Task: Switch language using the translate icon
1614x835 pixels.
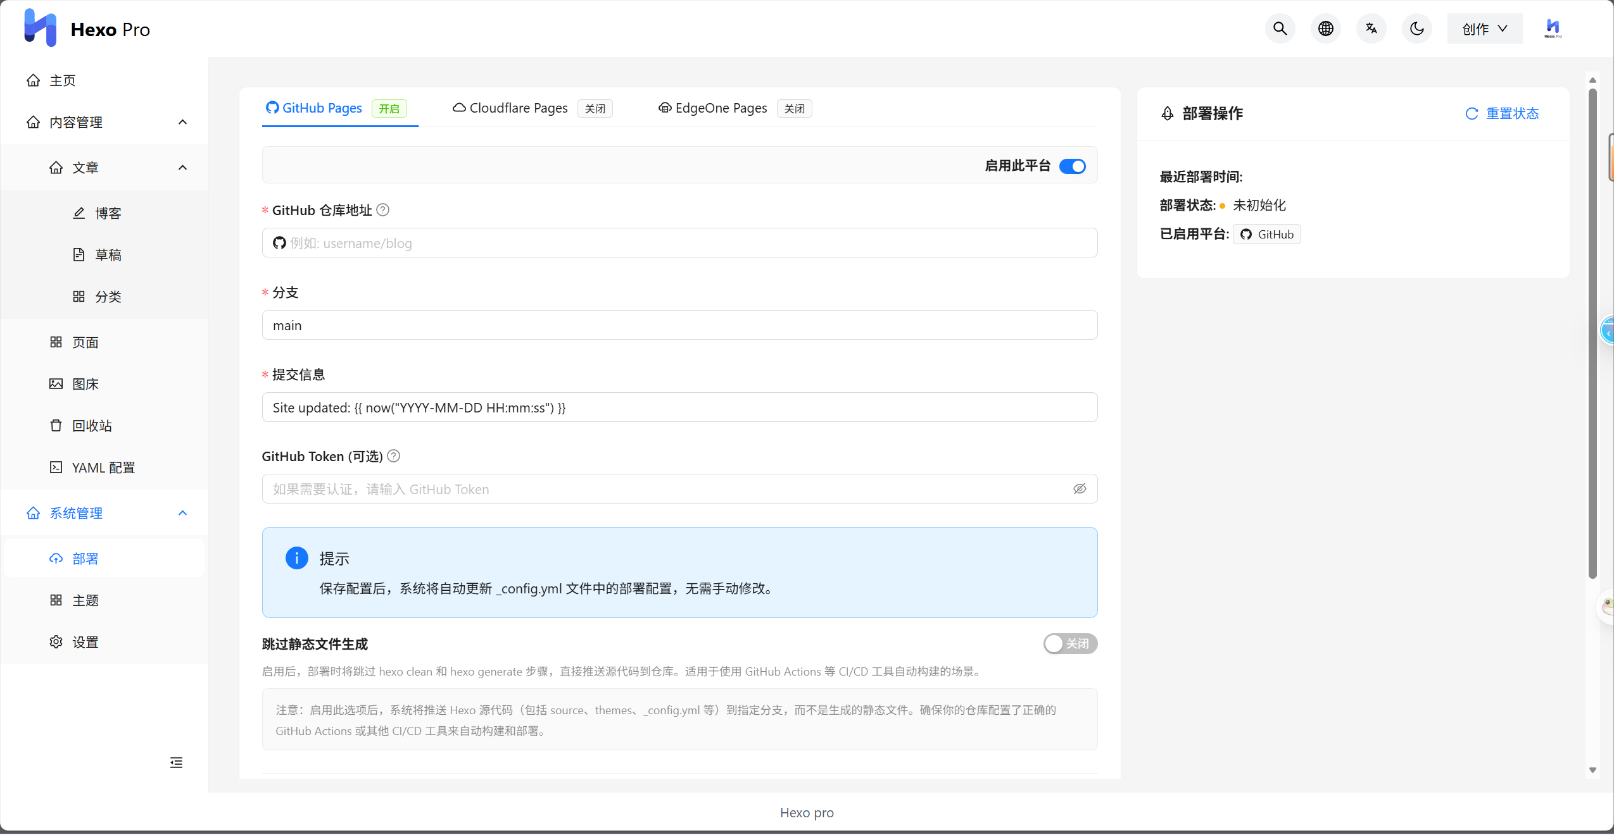Action: pyautogui.click(x=1371, y=29)
